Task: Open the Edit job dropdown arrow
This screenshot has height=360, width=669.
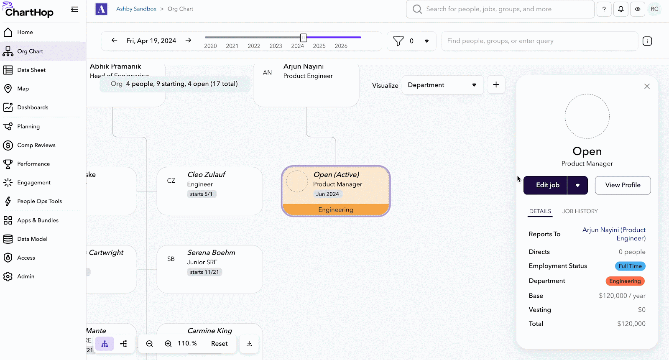Action: (x=577, y=185)
